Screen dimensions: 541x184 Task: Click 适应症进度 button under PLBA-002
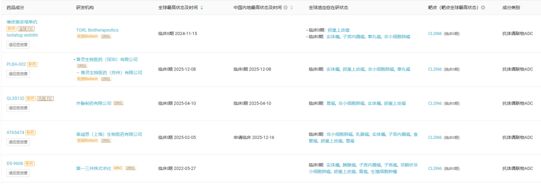tap(18, 73)
